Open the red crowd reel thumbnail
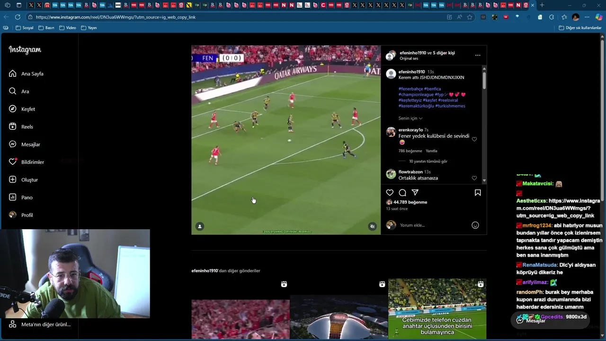This screenshot has height=341, width=606. (241, 309)
